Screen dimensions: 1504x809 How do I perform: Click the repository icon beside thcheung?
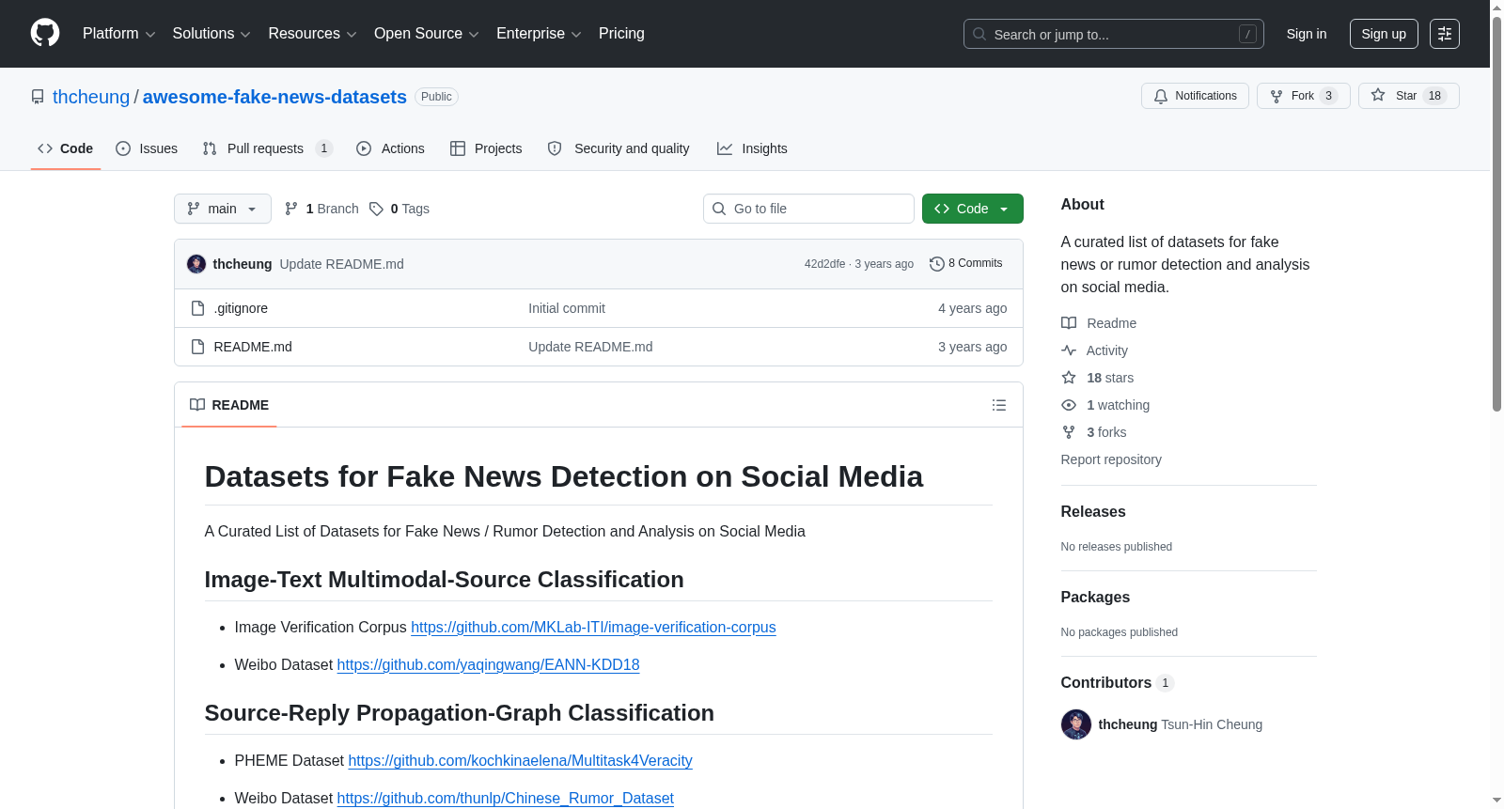click(38, 97)
